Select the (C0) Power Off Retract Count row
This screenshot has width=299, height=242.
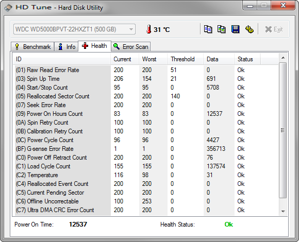146,158
